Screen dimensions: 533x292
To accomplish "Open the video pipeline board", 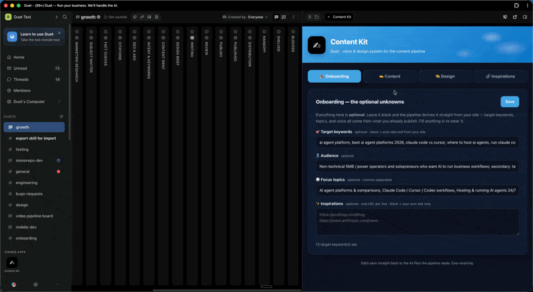I will (x=34, y=216).
